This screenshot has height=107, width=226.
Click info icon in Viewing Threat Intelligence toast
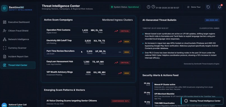(x=186, y=101)
